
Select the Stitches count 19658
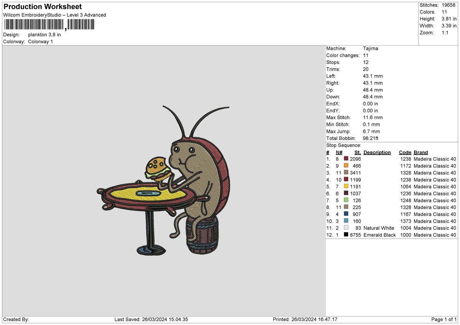point(449,5)
